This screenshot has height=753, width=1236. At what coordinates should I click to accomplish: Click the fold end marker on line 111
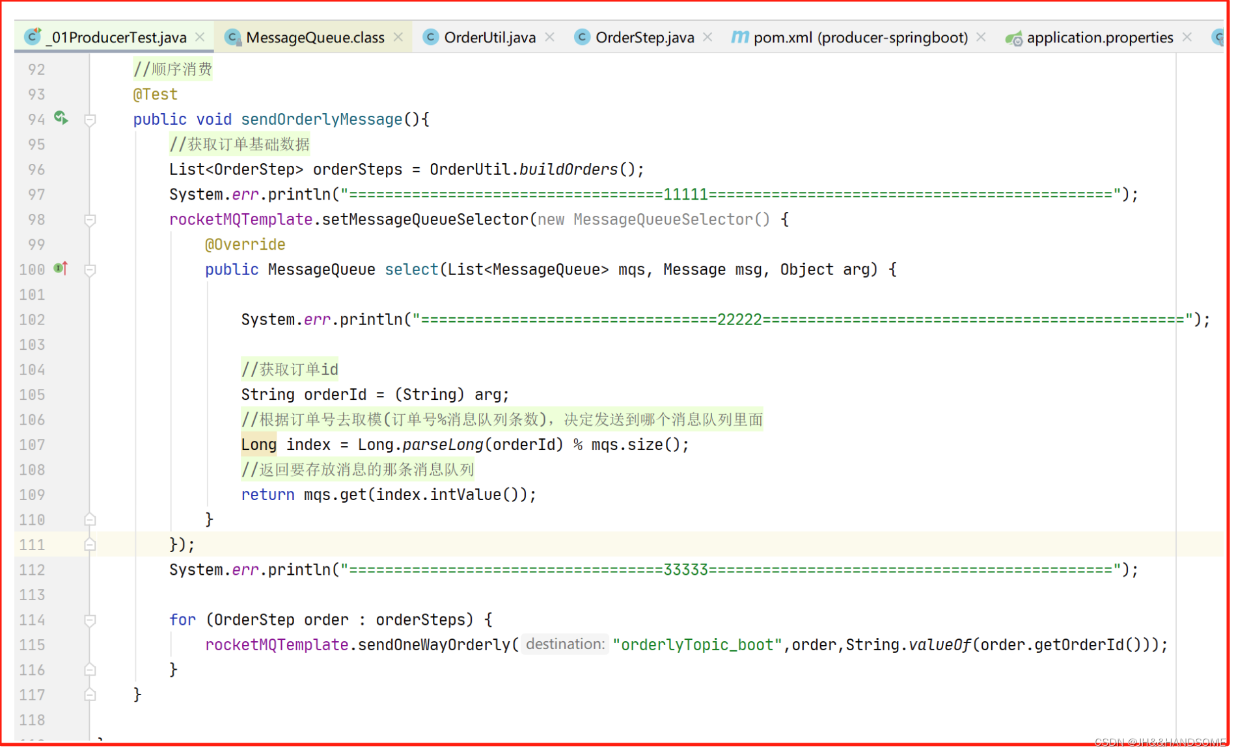90,545
